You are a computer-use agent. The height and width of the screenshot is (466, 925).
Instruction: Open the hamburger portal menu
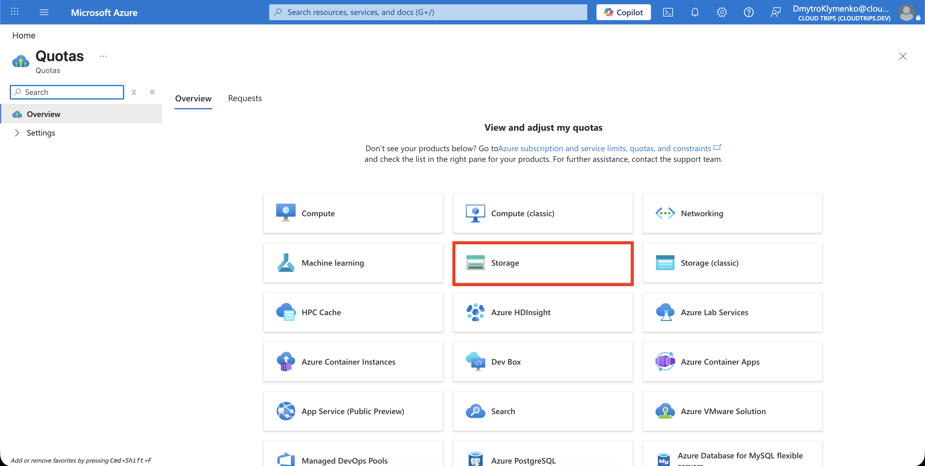click(x=44, y=12)
